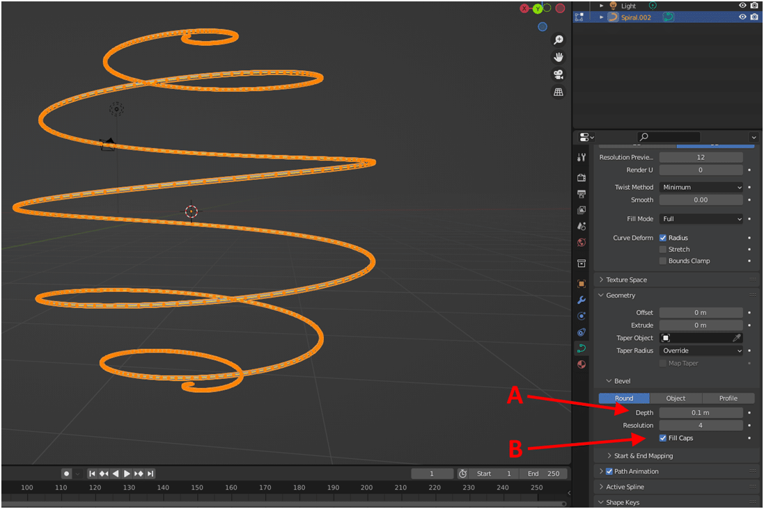Jump to the timeline end frame
Image resolution: width=764 pixels, height=509 pixels.
pos(150,474)
